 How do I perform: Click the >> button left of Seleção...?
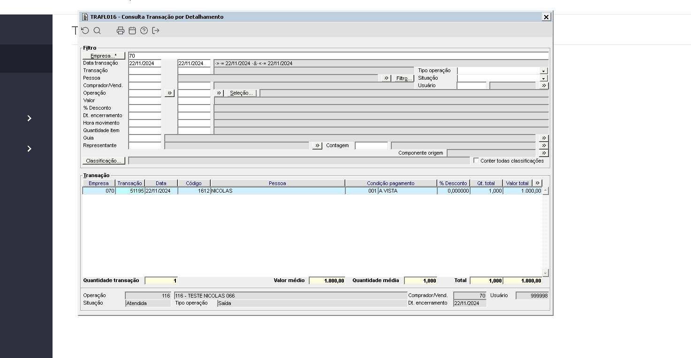219,93
